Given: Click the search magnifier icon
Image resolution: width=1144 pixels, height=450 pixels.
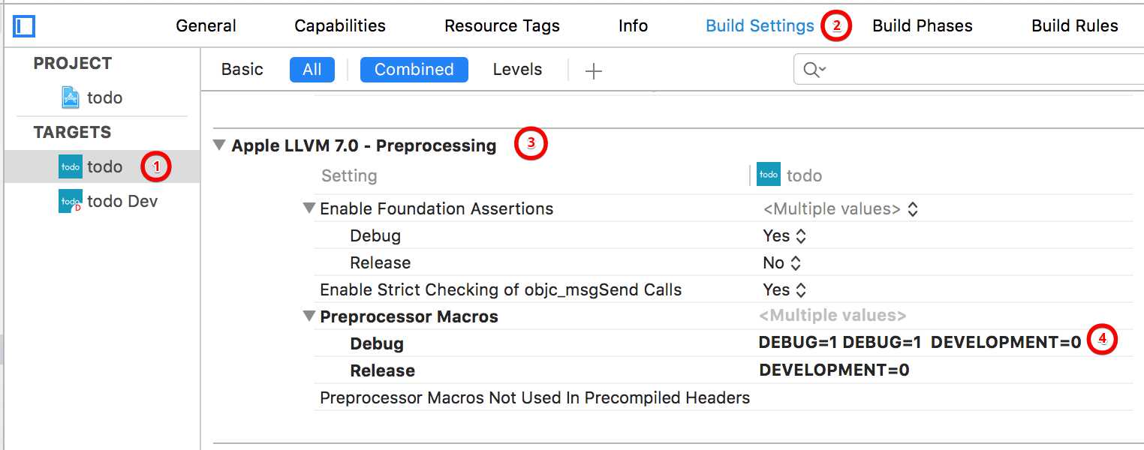Looking at the screenshot, I should click(x=814, y=70).
